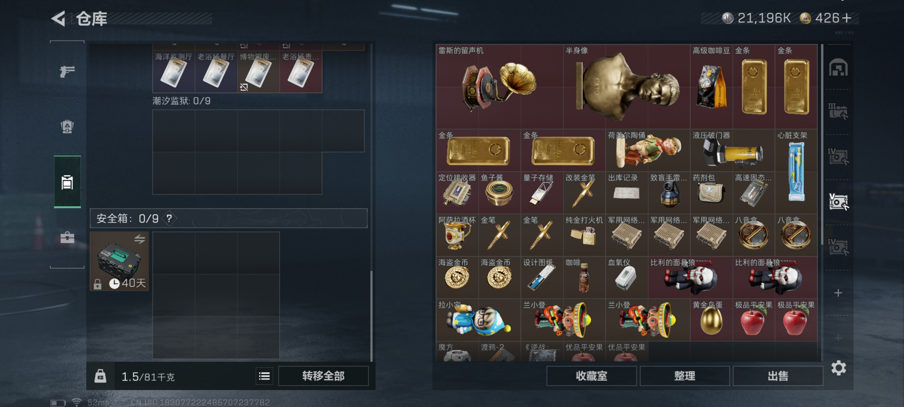Open the weapons tab with pistol icon

[x=67, y=71]
